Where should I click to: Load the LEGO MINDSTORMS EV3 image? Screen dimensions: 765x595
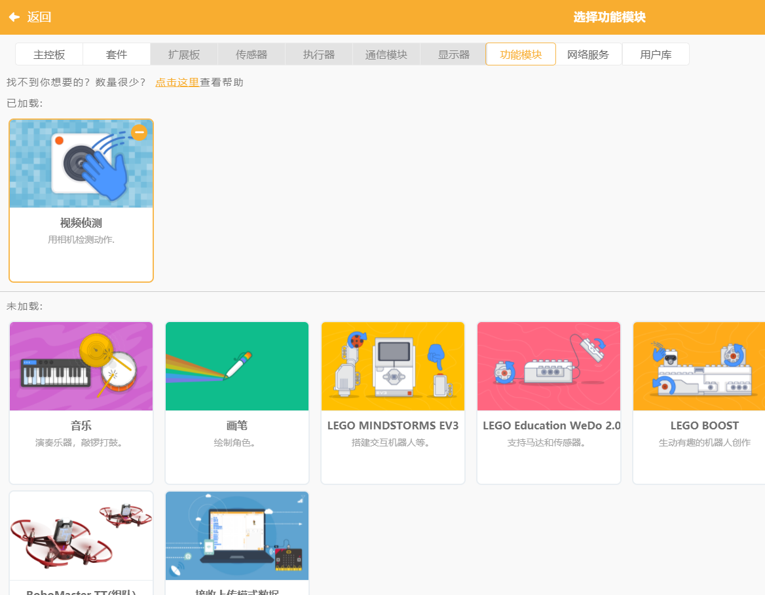pos(393,367)
